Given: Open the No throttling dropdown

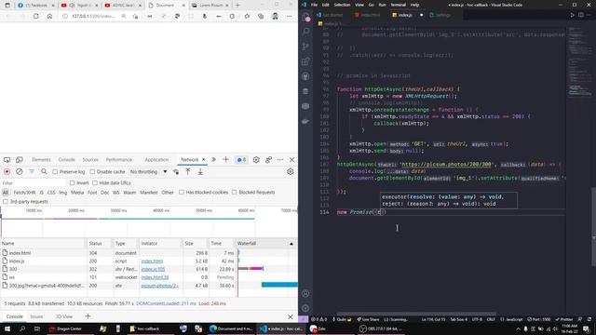Looking at the screenshot, I should coord(148,171).
